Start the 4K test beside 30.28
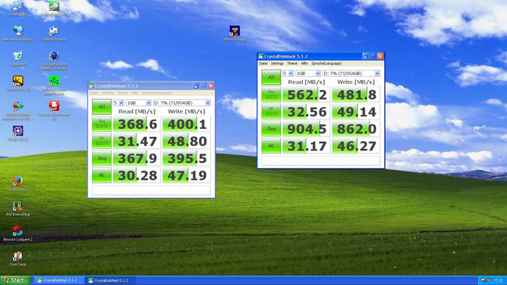 (x=101, y=175)
